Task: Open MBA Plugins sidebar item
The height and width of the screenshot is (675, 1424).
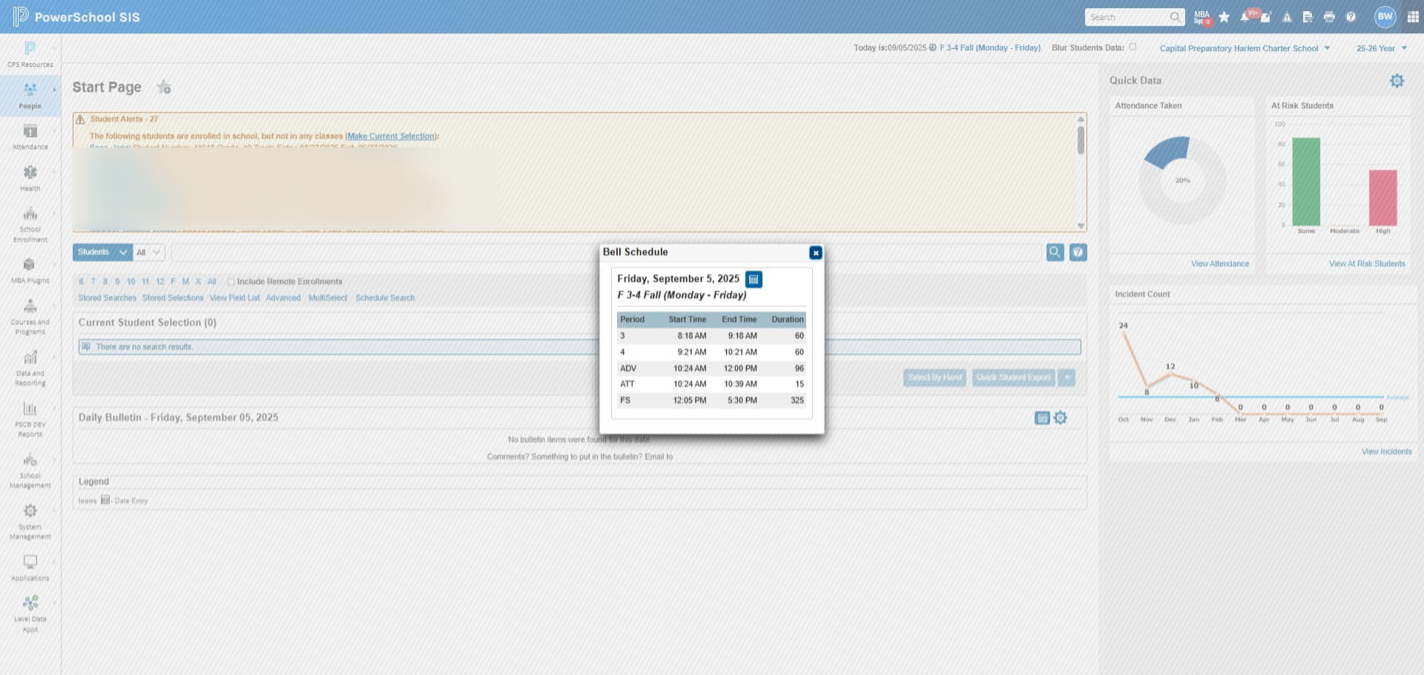Action: pyautogui.click(x=30, y=271)
